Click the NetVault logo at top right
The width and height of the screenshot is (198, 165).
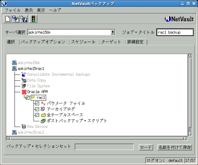(179, 19)
